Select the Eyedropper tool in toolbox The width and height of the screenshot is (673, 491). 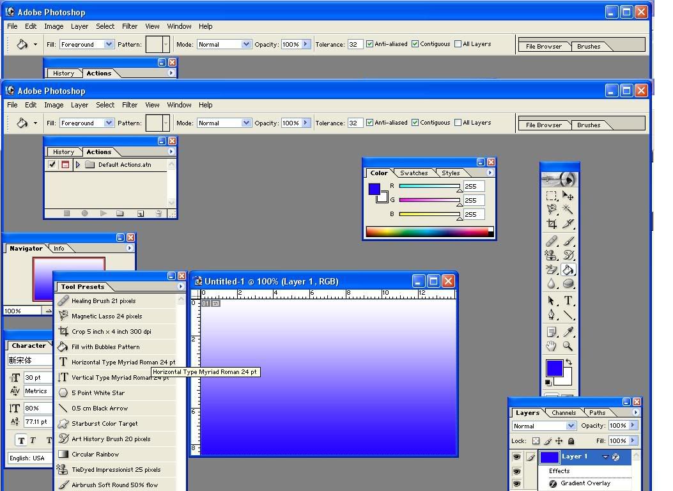(568, 332)
